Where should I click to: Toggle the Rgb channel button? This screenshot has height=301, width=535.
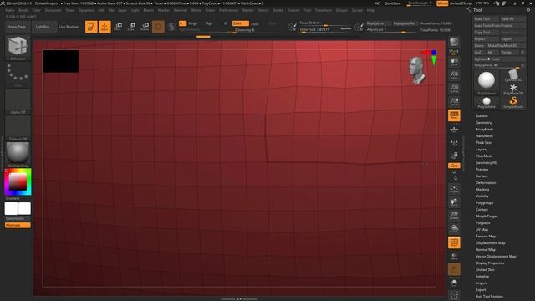[209, 23]
